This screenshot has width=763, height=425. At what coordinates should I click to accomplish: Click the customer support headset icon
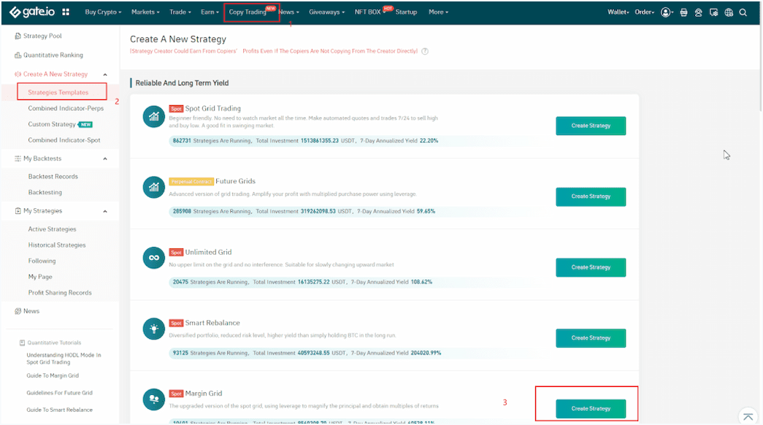coord(698,12)
